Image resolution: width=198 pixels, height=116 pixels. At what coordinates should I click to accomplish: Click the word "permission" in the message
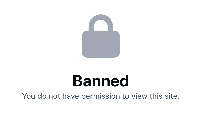click(101, 96)
